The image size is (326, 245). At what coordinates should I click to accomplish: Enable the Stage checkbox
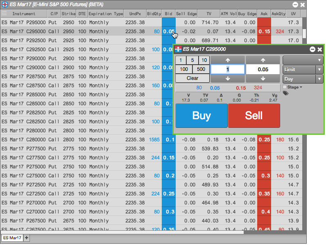(x=285, y=87)
